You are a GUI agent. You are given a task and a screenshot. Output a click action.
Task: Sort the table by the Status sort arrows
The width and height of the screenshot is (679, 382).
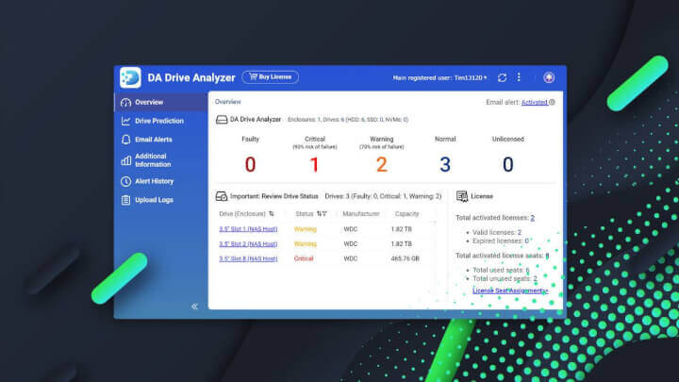(x=319, y=213)
